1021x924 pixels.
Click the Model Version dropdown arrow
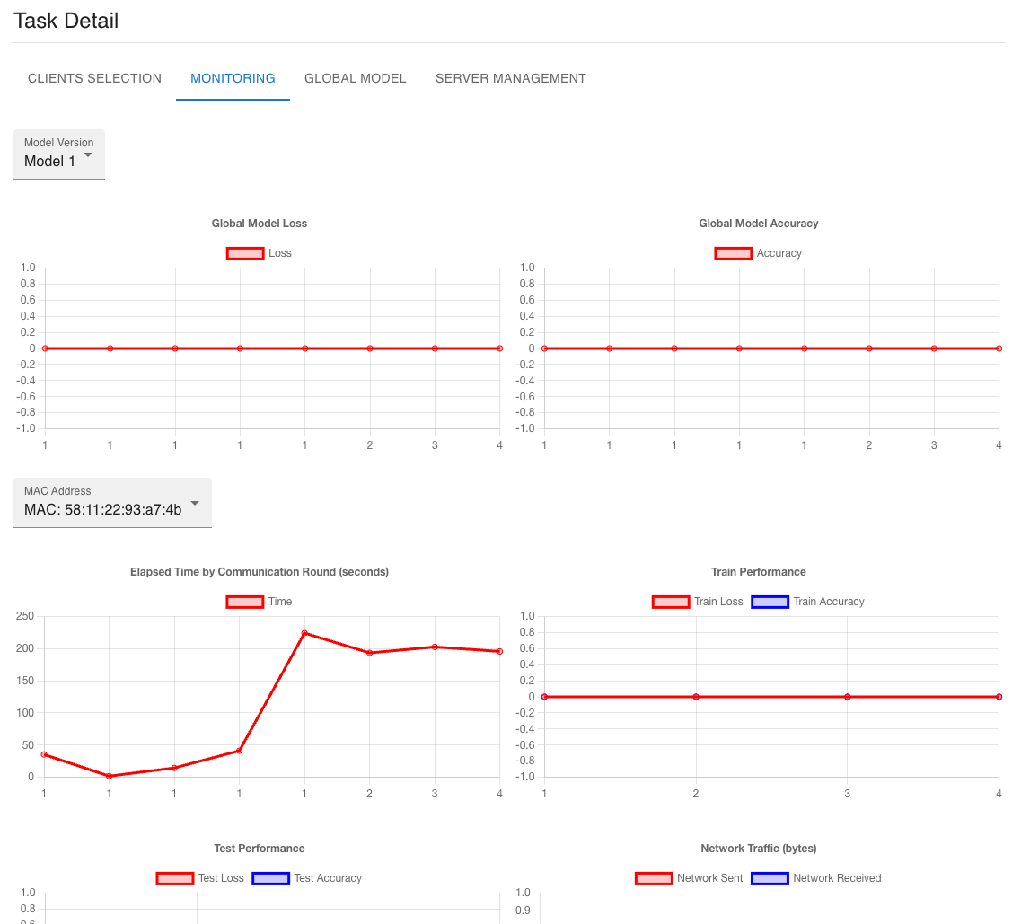88,155
